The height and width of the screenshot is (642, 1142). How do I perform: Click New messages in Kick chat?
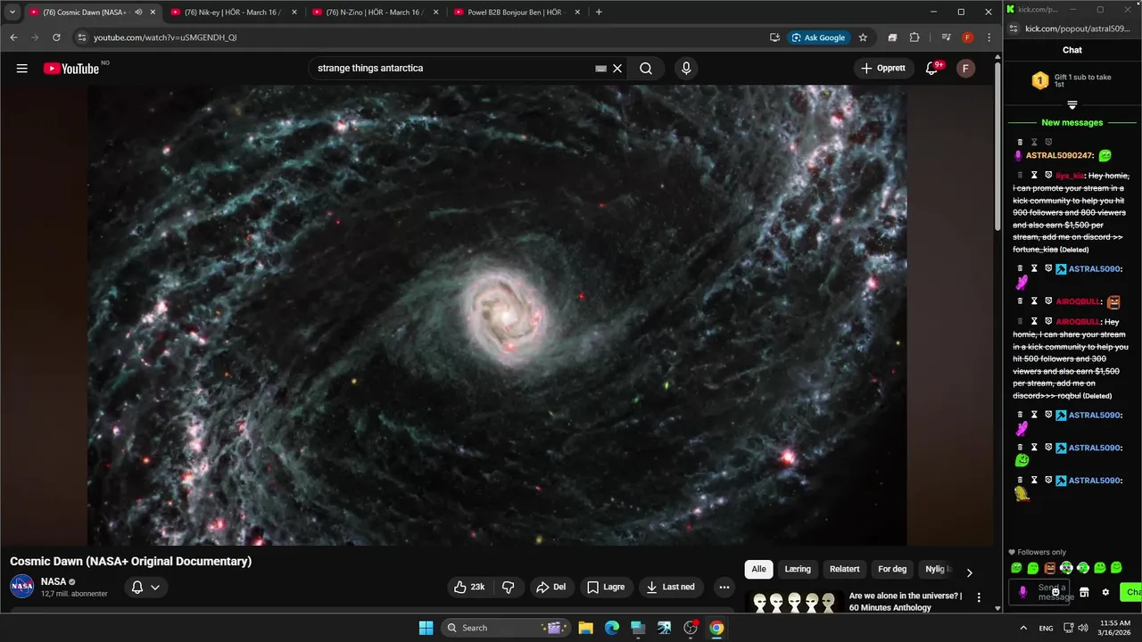(x=1072, y=122)
